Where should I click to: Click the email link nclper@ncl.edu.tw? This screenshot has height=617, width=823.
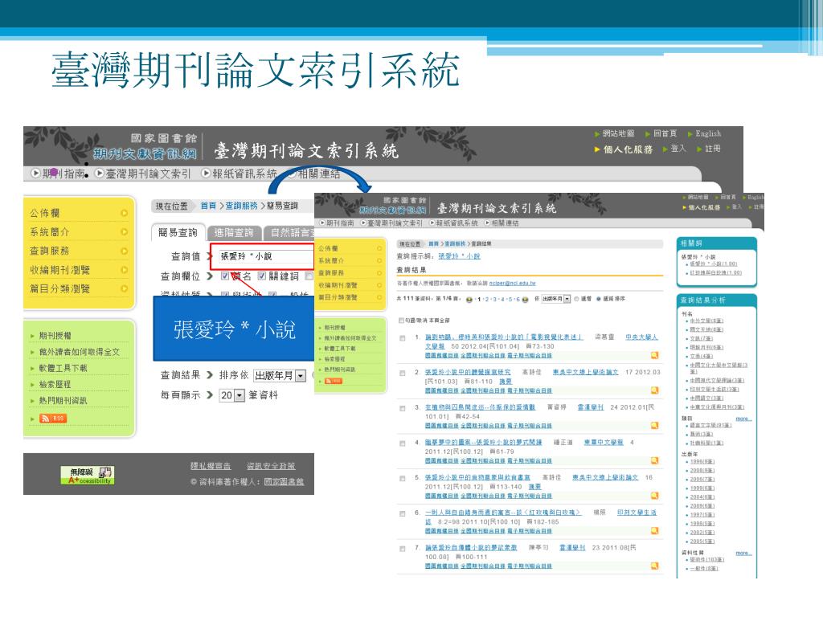tap(512, 283)
